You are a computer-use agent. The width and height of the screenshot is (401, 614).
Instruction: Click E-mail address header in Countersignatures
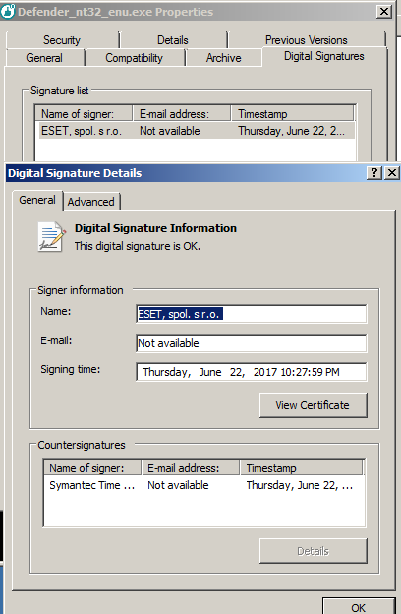(191, 468)
